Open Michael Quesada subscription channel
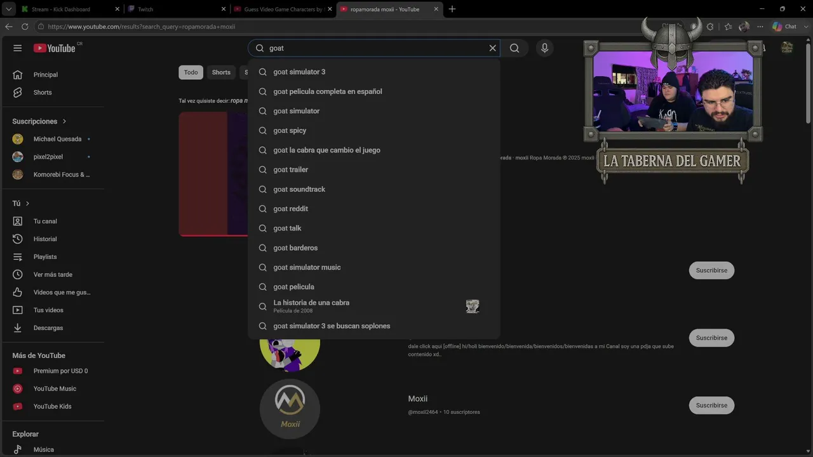Image resolution: width=813 pixels, height=457 pixels. pyautogui.click(x=53, y=139)
